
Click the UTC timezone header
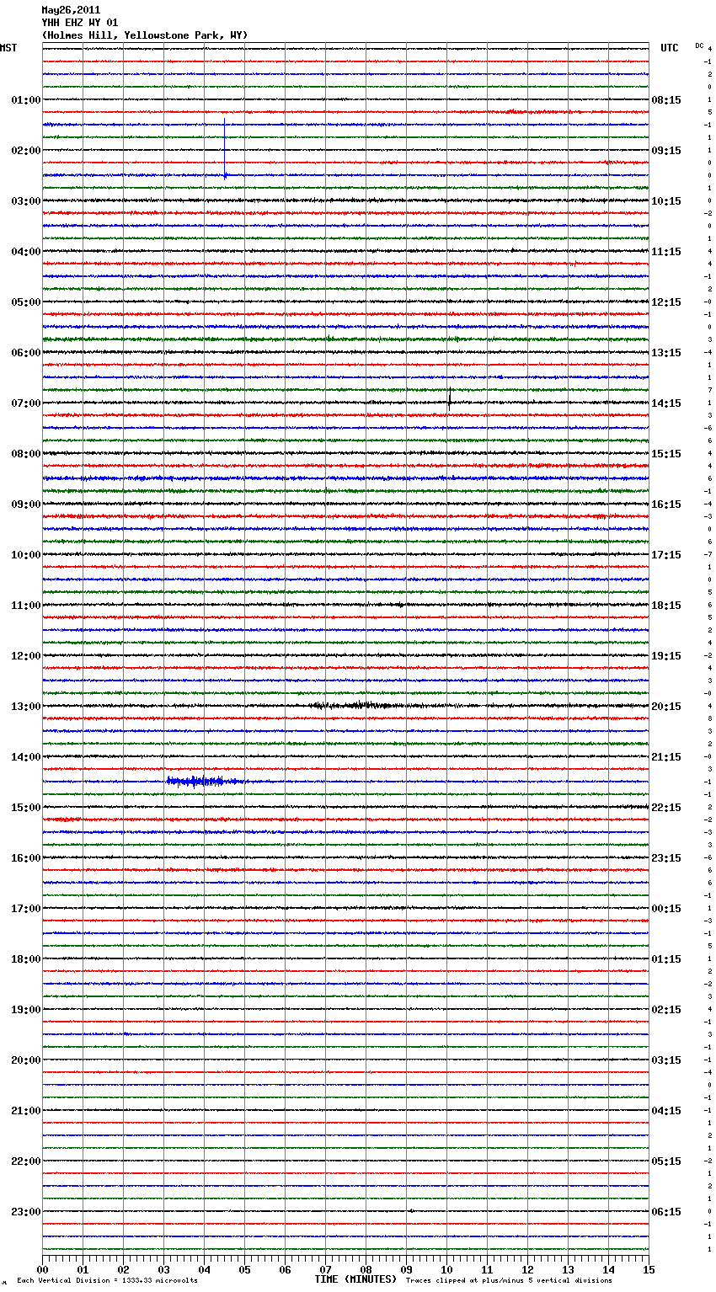point(670,48)
